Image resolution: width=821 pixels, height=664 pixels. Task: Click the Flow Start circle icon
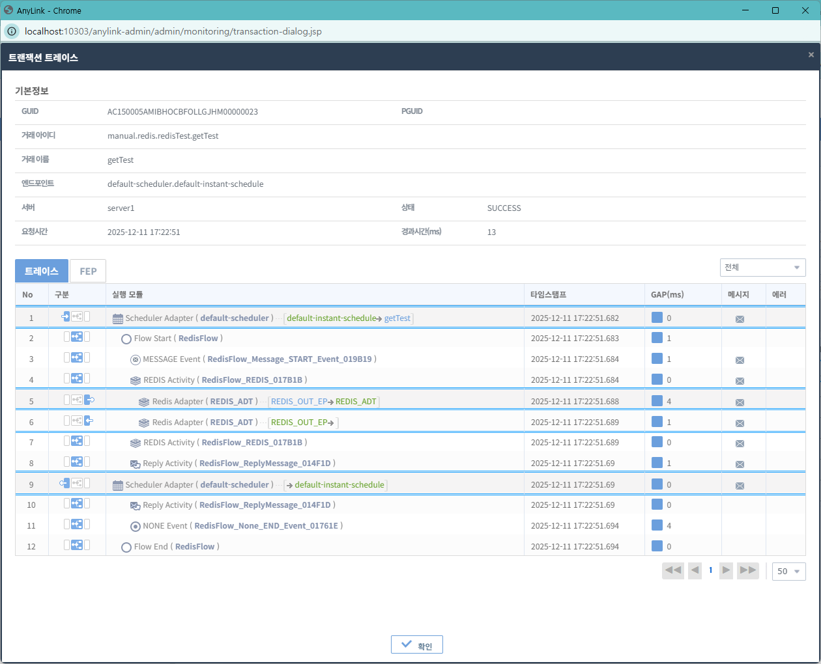pyautogui.click(x=126, y=339)
